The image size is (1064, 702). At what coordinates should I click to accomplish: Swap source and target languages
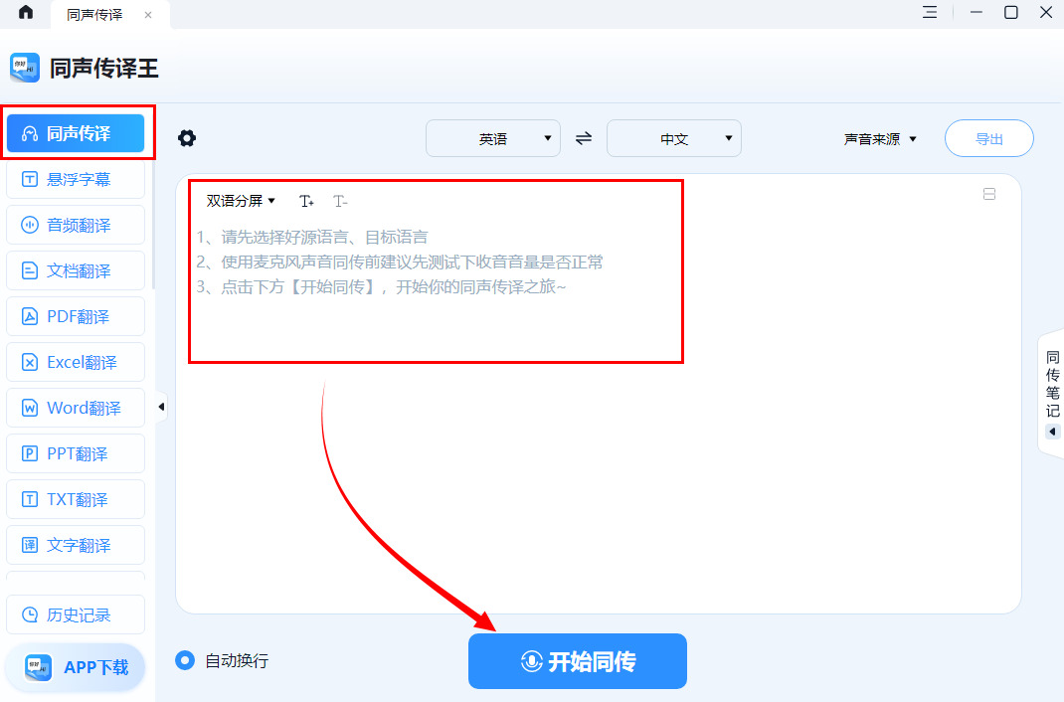click(x=584, y=138)
